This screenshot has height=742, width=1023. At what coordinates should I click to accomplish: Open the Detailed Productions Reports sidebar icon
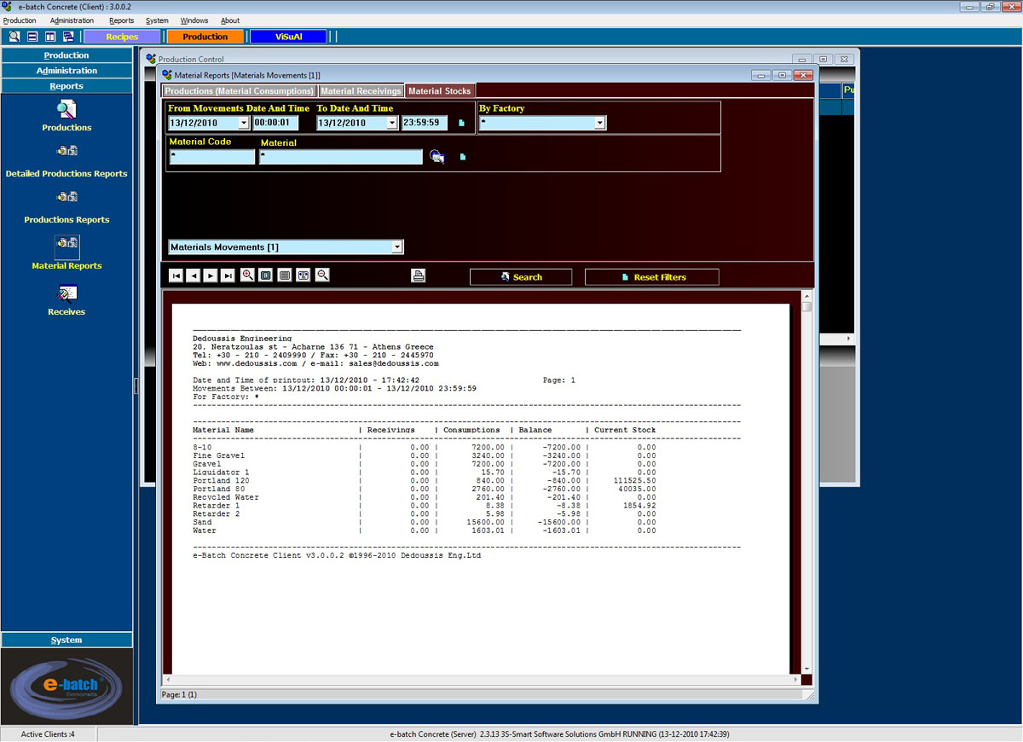[66, 152]
